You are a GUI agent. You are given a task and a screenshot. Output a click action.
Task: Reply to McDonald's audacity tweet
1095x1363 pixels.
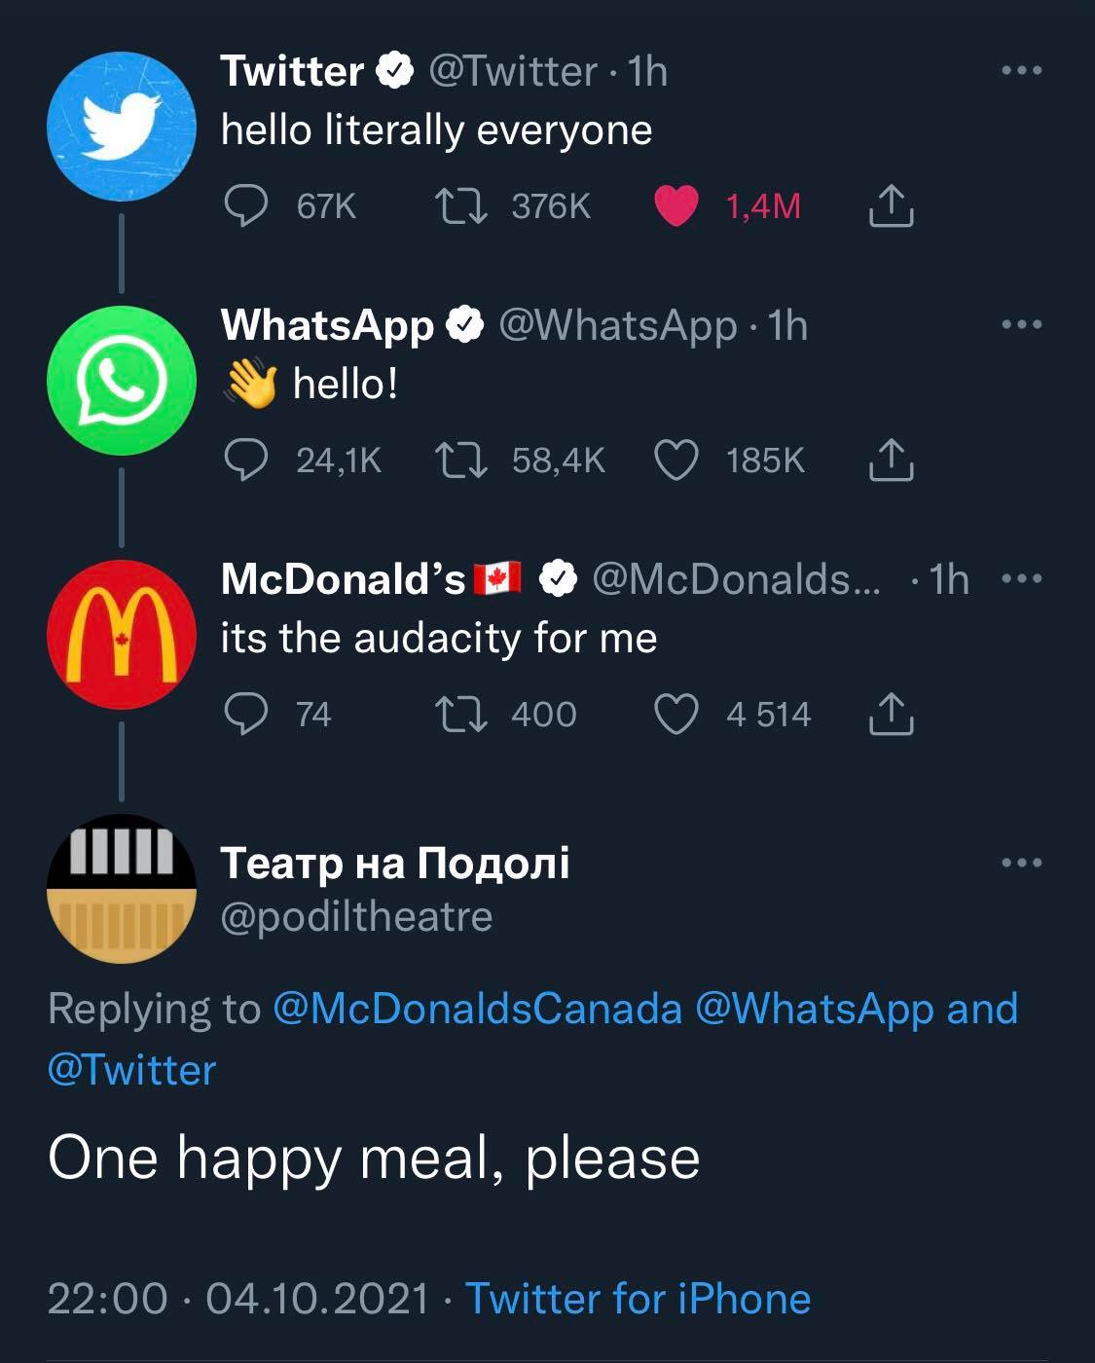tap(246, 715)
